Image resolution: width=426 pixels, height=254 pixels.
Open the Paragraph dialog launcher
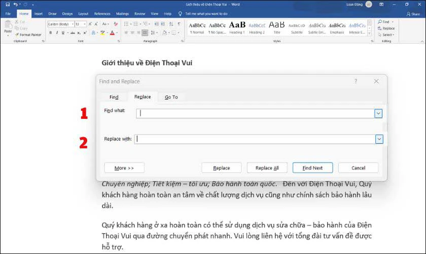coord(182,41)
